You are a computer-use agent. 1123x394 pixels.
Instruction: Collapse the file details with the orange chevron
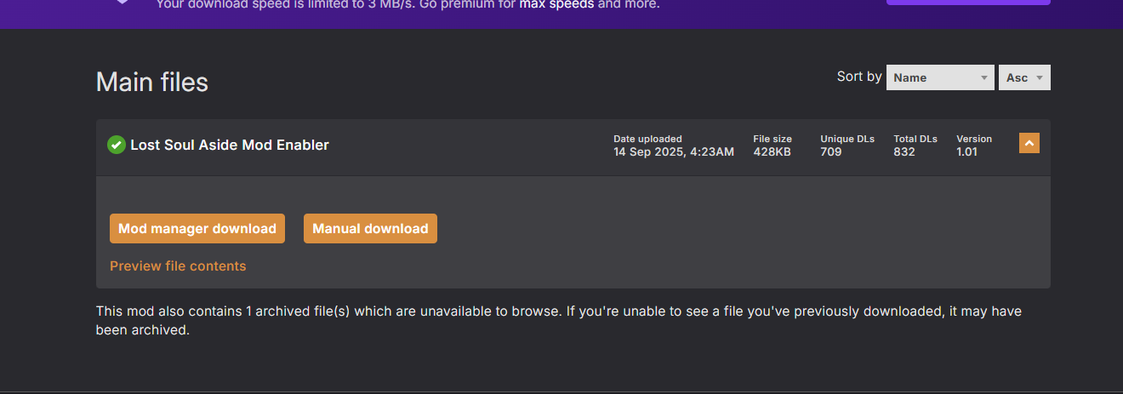[1029, 144]
